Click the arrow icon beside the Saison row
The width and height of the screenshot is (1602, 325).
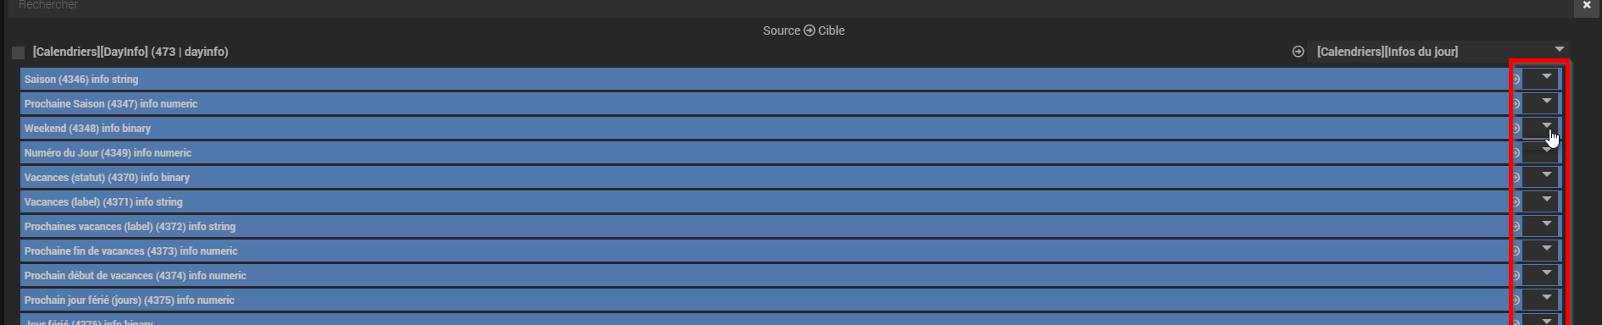pyautogui.click(x=1516, y=79)
